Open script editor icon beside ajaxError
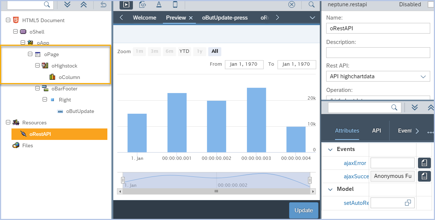Image resolution: width=435 pixels, height=220 pixels. coord(424,163)
